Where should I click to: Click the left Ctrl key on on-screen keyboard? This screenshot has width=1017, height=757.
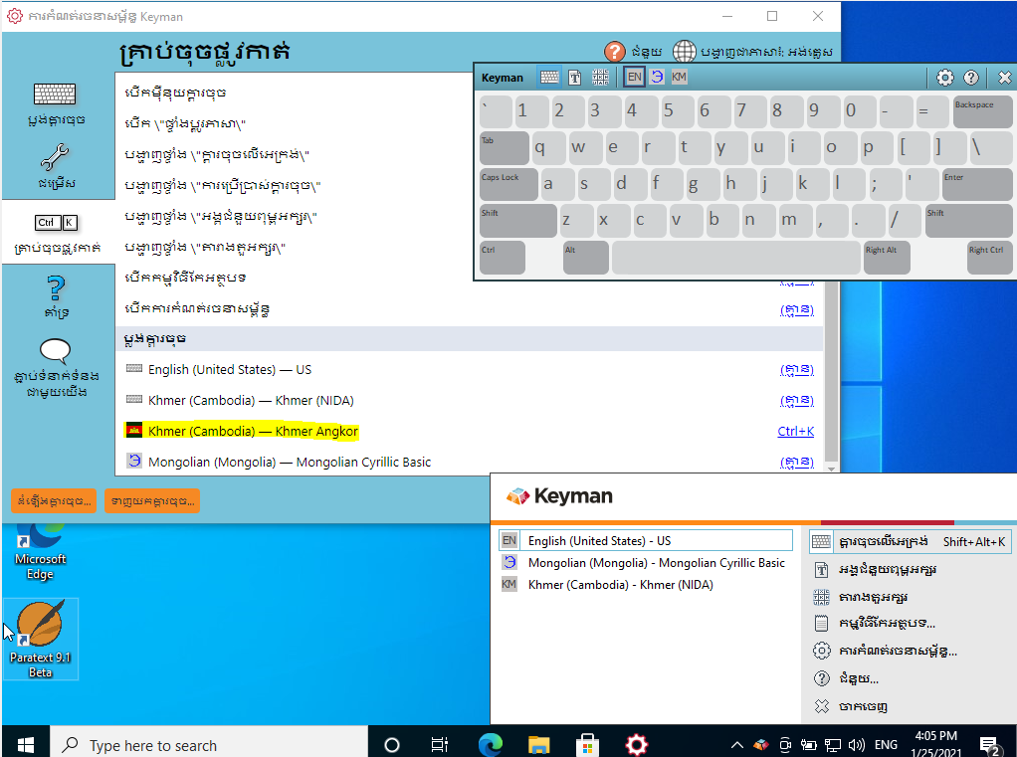tap(502, 258)
